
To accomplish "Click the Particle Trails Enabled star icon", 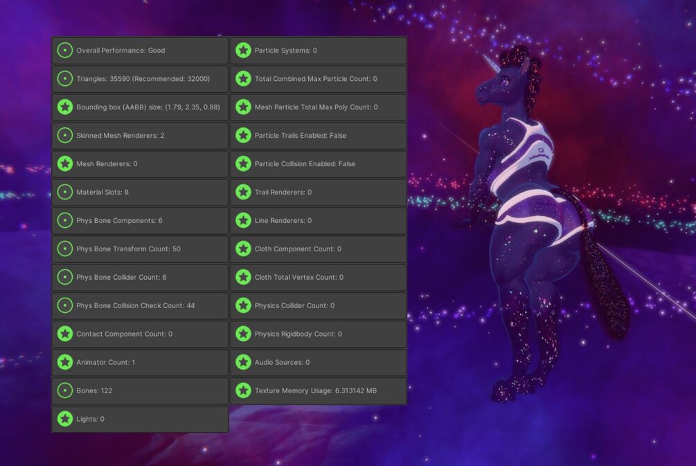I will pos(243,135).
